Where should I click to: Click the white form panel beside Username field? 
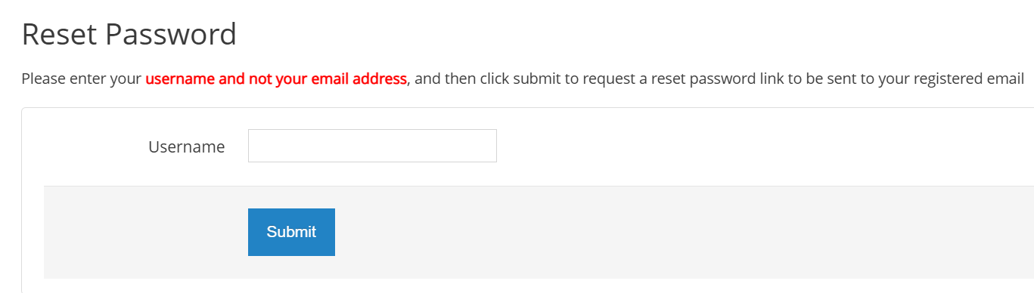(764, 146)
